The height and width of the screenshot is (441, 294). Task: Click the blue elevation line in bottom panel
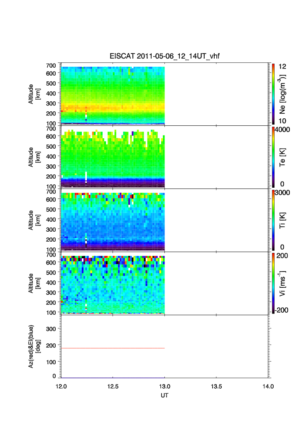click(113, 378)
